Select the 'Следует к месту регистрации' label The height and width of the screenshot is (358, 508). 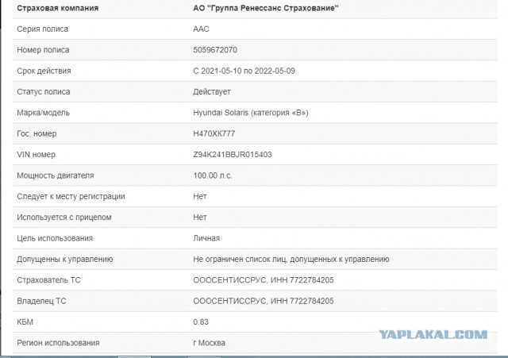click(71, 196)
